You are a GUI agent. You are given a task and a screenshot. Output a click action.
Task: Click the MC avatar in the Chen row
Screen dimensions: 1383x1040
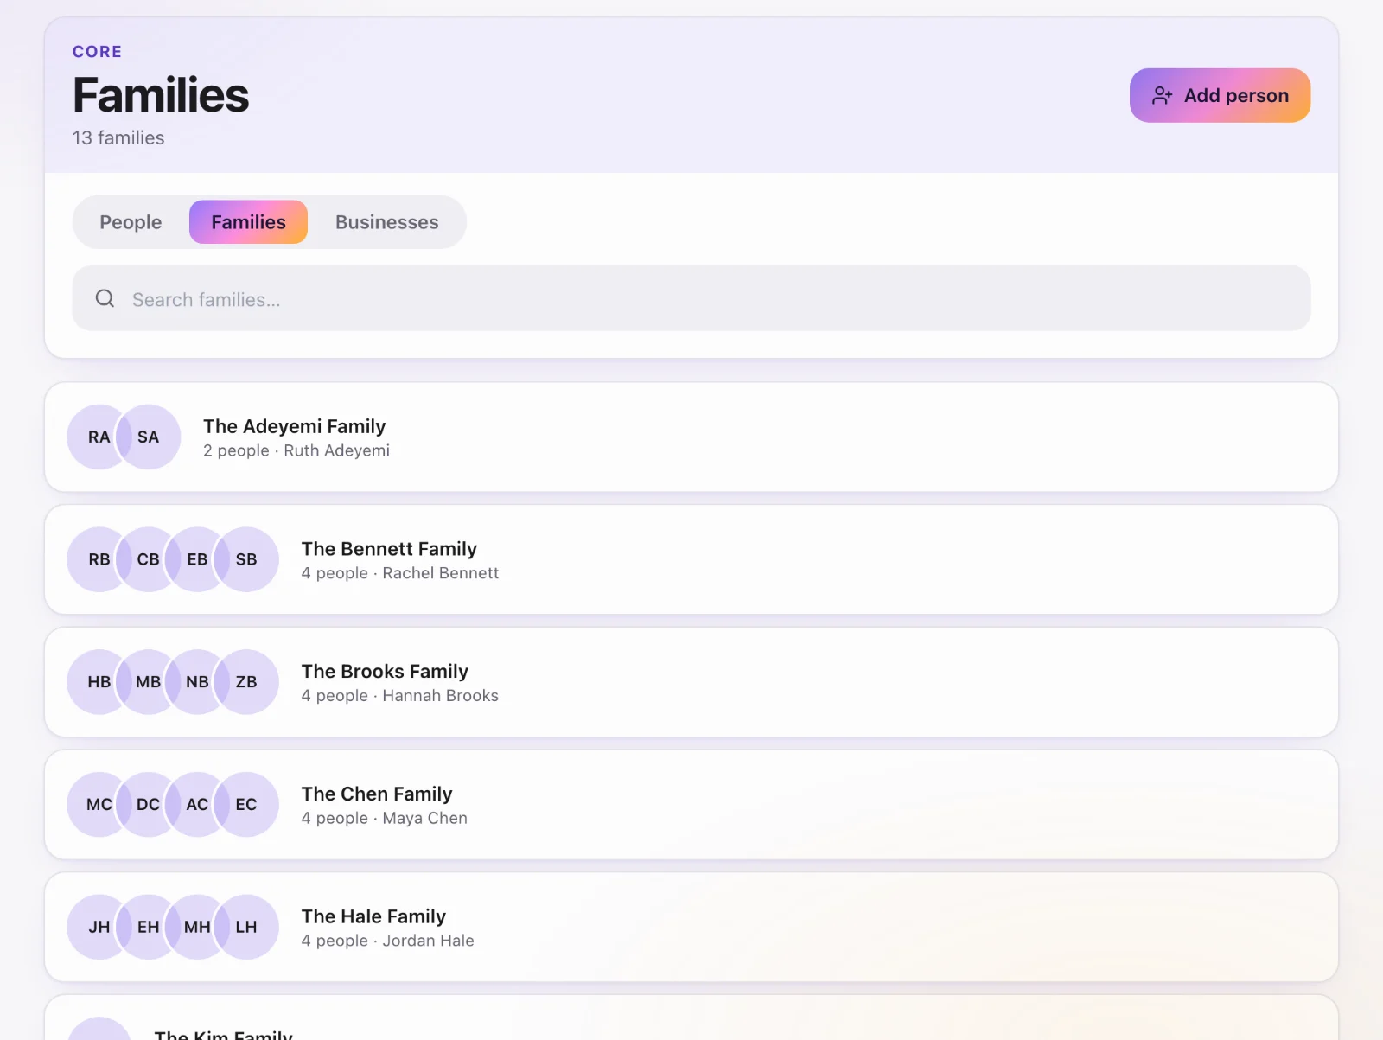point(99,804)
